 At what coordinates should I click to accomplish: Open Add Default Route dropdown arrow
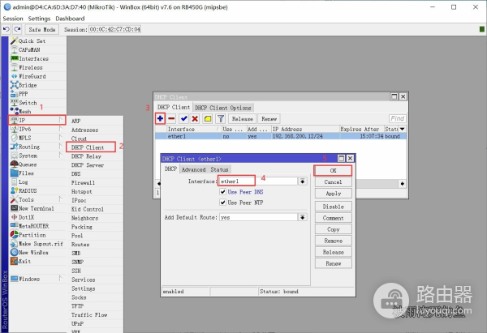303,217
